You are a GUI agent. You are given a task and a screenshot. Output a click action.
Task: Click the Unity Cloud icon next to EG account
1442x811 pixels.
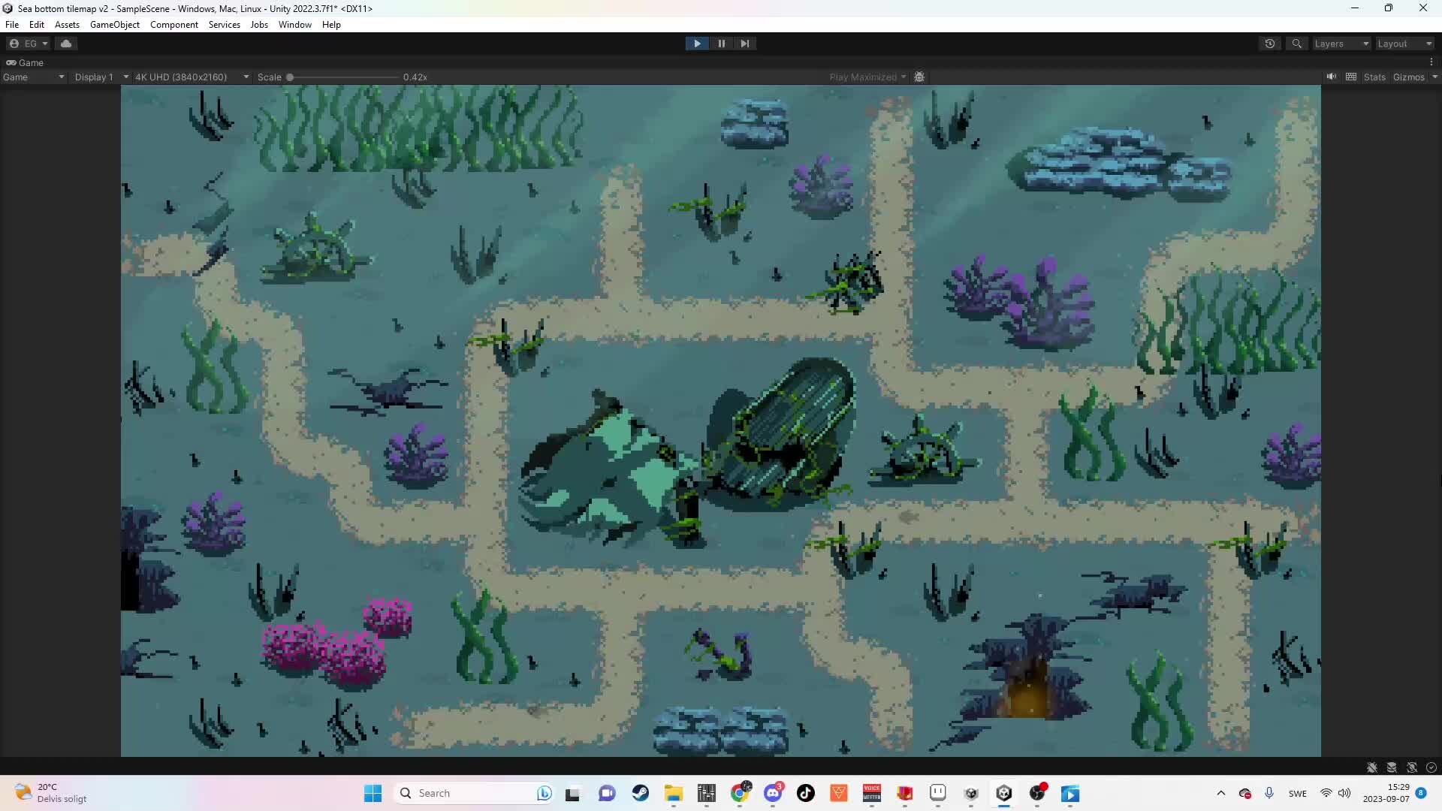(x=66, y=43)
